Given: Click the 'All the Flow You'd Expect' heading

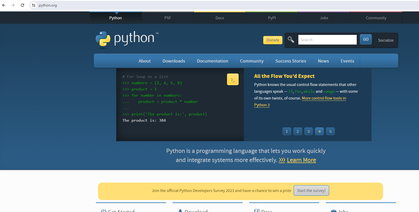Looking at the screenshot, I should pyautogui.click(x=284, y=76).
